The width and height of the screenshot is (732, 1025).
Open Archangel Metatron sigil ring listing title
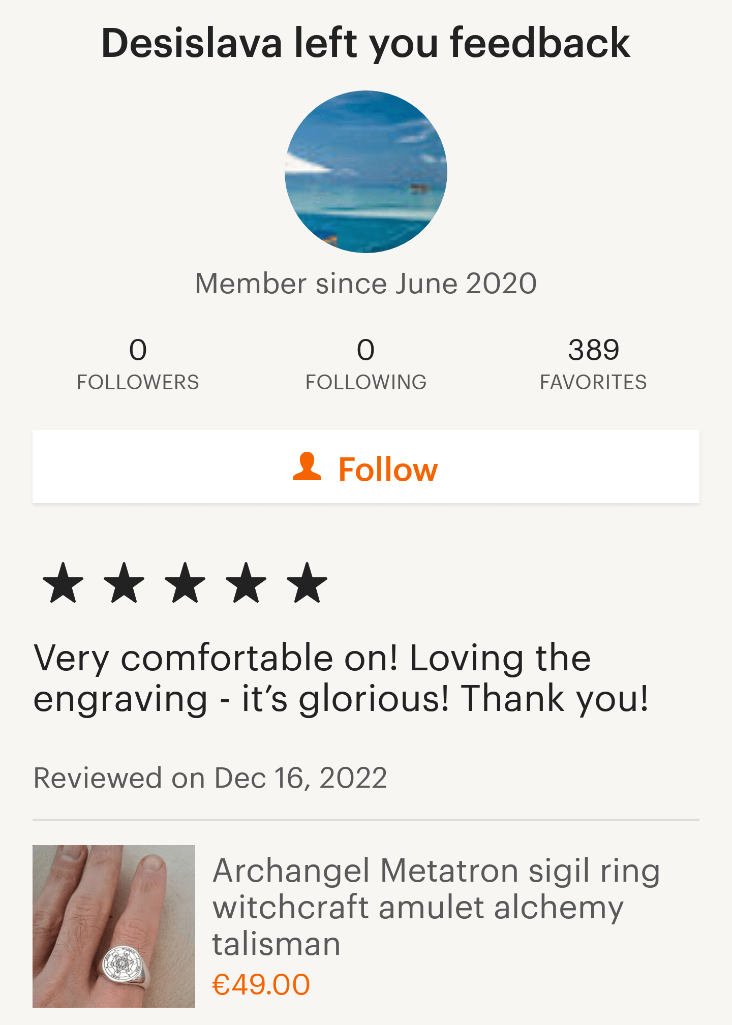tap(436, 907)
